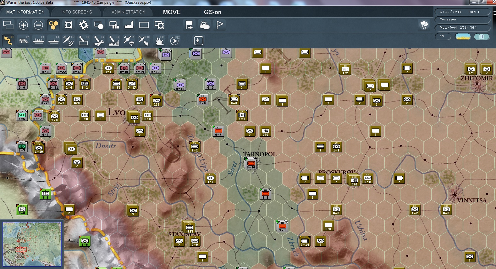The height and width of the screenshot is (269, 496).
Task: Select the SEC 1?2 unit near top right
Action: tap(345, 69)
